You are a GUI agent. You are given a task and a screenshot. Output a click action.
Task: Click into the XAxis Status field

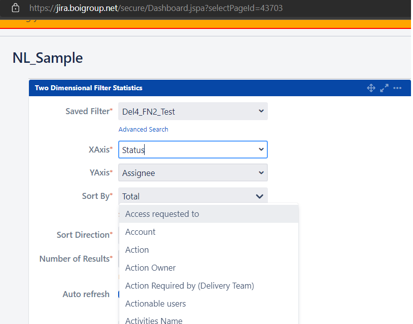coord(193,150)
